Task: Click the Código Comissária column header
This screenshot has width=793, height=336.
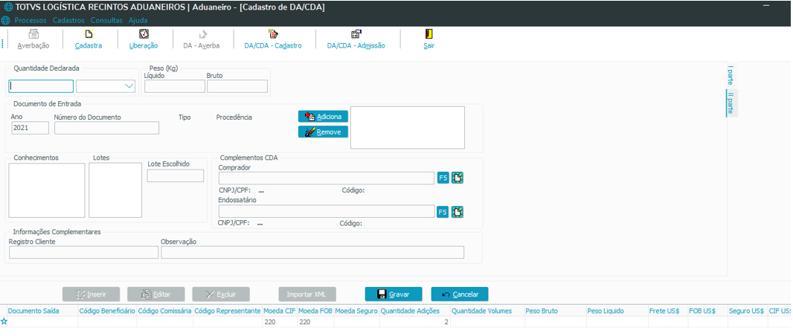Action: tap(165, 311)
